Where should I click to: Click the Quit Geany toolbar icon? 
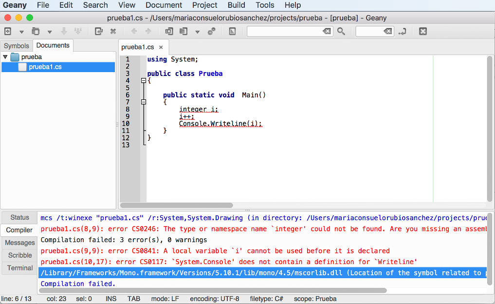pos(423,31)
